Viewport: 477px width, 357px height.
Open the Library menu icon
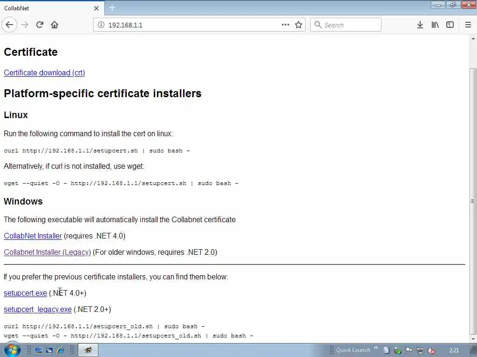tap(435, 25)
